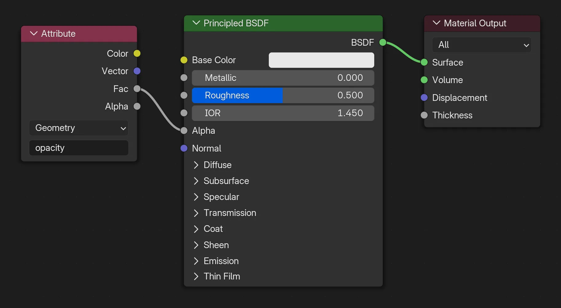This screenshot has width=561, height=308.
Task: Click the green BSDF output socket
Action: pos(382,43)
